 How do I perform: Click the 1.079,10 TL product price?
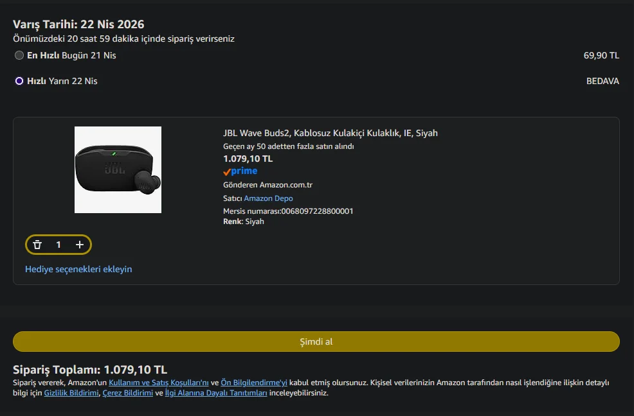[248, 159]
